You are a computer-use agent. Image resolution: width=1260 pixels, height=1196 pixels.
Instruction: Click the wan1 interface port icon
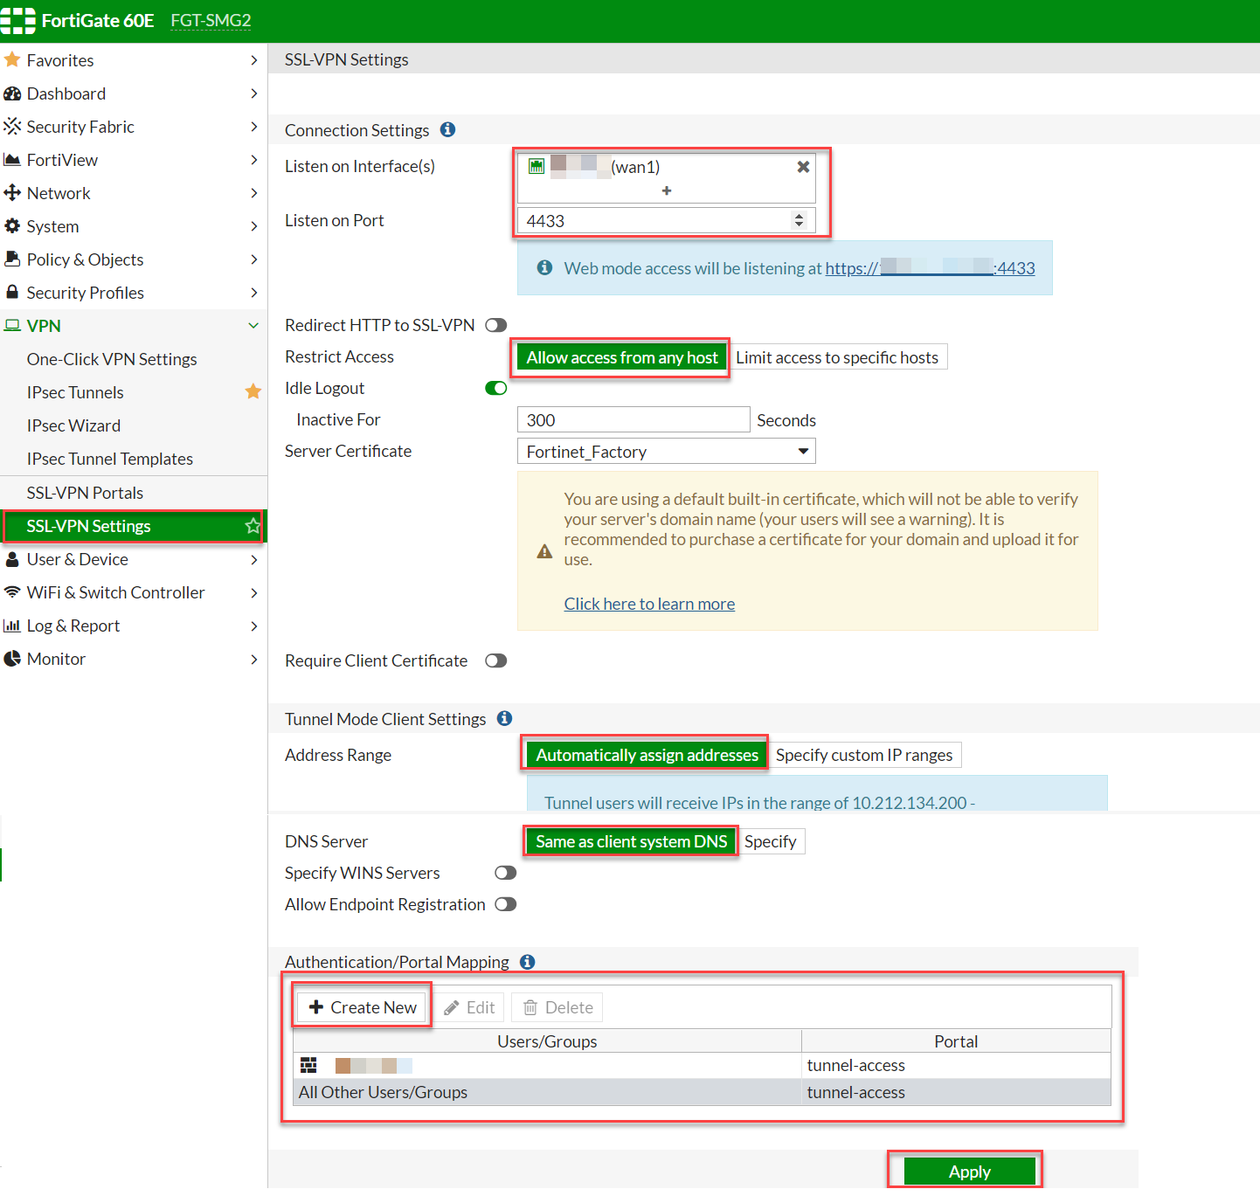pyautogui.click(x=537, y=166)
